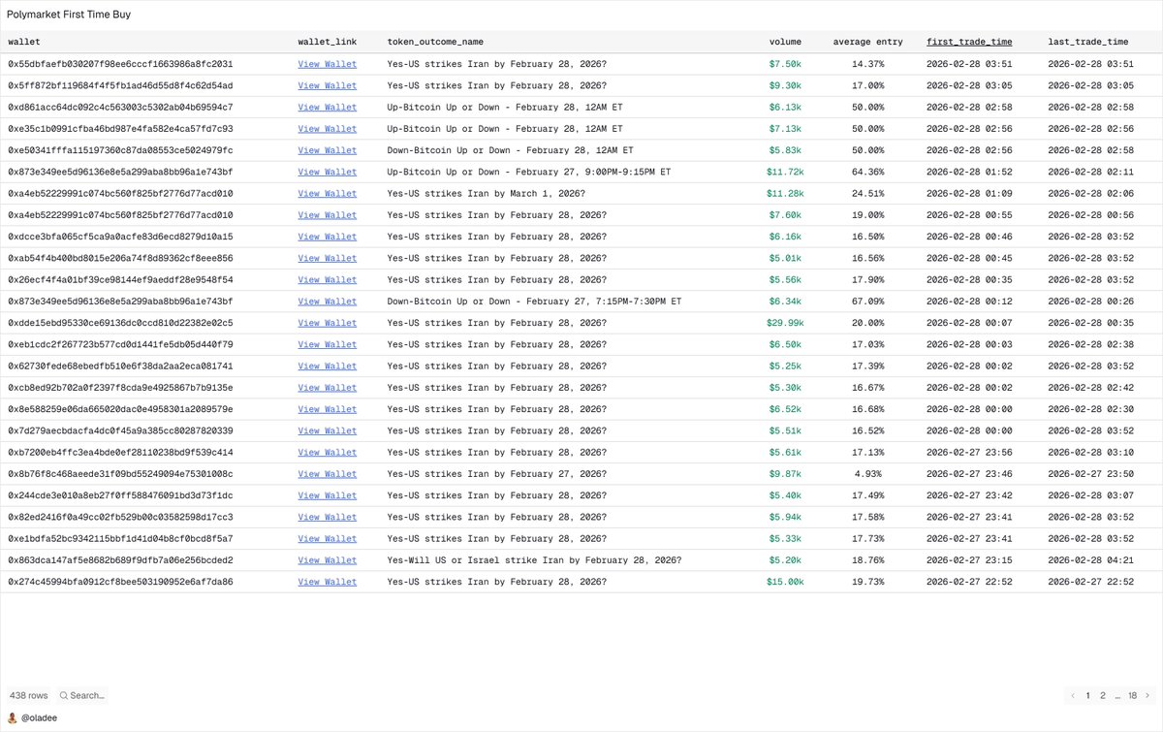Open View Wallet for $11.72k row

click(x=327, y=172)
